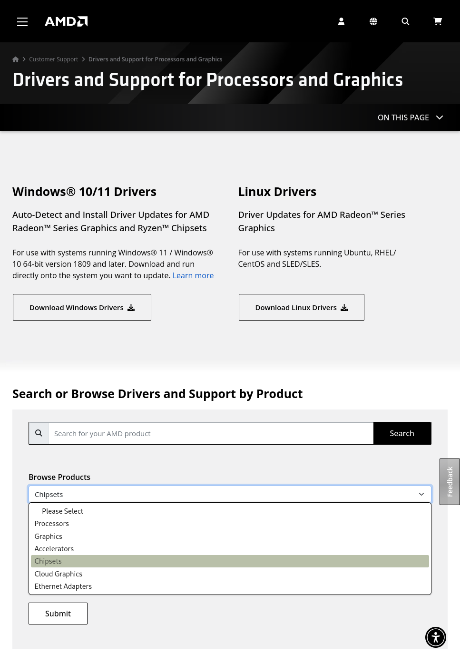Open the accessibility options button
Viewport: 460px width, 663px height.
(x=435, y=637)
